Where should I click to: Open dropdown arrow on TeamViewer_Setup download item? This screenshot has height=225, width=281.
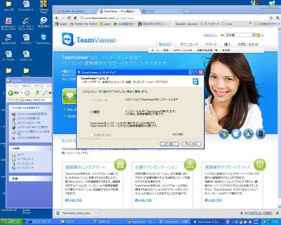97,213
